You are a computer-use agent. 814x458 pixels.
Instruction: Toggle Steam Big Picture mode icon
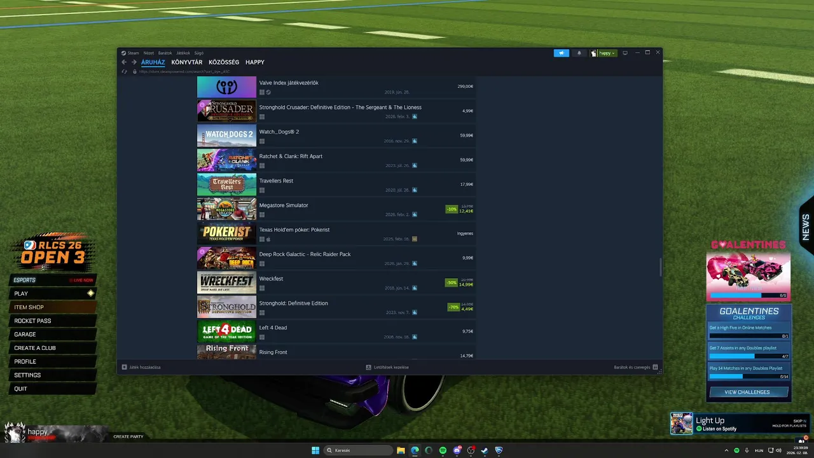[x=625, y=53]
